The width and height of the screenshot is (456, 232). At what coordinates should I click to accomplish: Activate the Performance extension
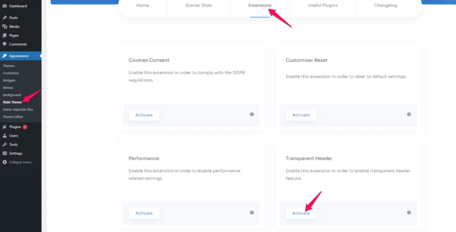point(144,213)
